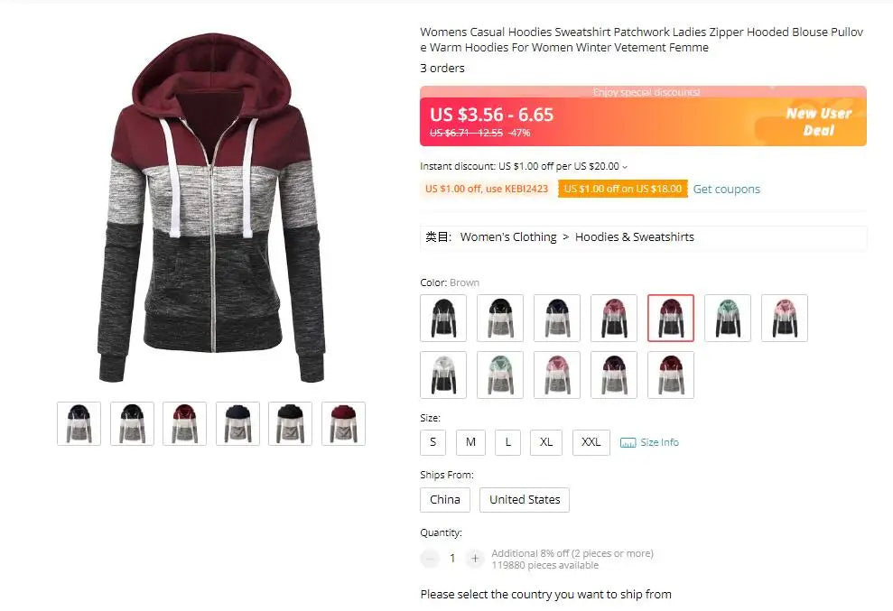View the last gallery thumbnail of folded burgundy hoodie

click(x=343, y=423)
